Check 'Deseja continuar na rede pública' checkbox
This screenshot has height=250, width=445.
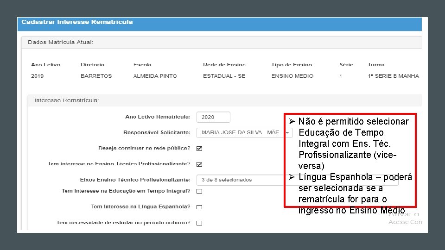pos(199,149)
